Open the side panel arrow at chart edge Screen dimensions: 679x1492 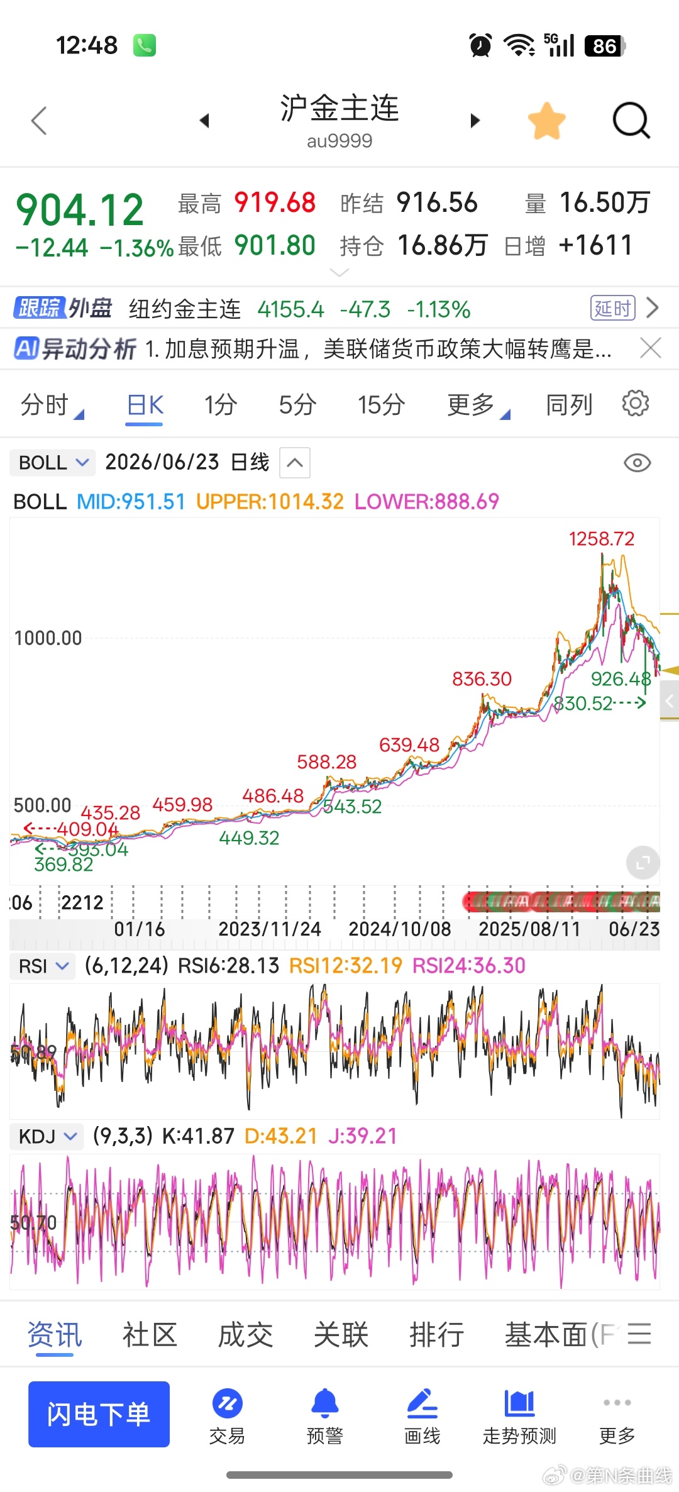tap(669, 702)
